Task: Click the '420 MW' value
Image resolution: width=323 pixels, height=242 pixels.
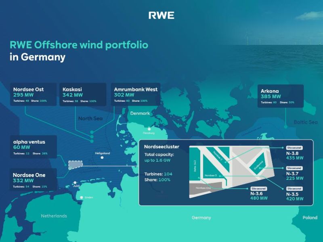Action: click(295, 199)
